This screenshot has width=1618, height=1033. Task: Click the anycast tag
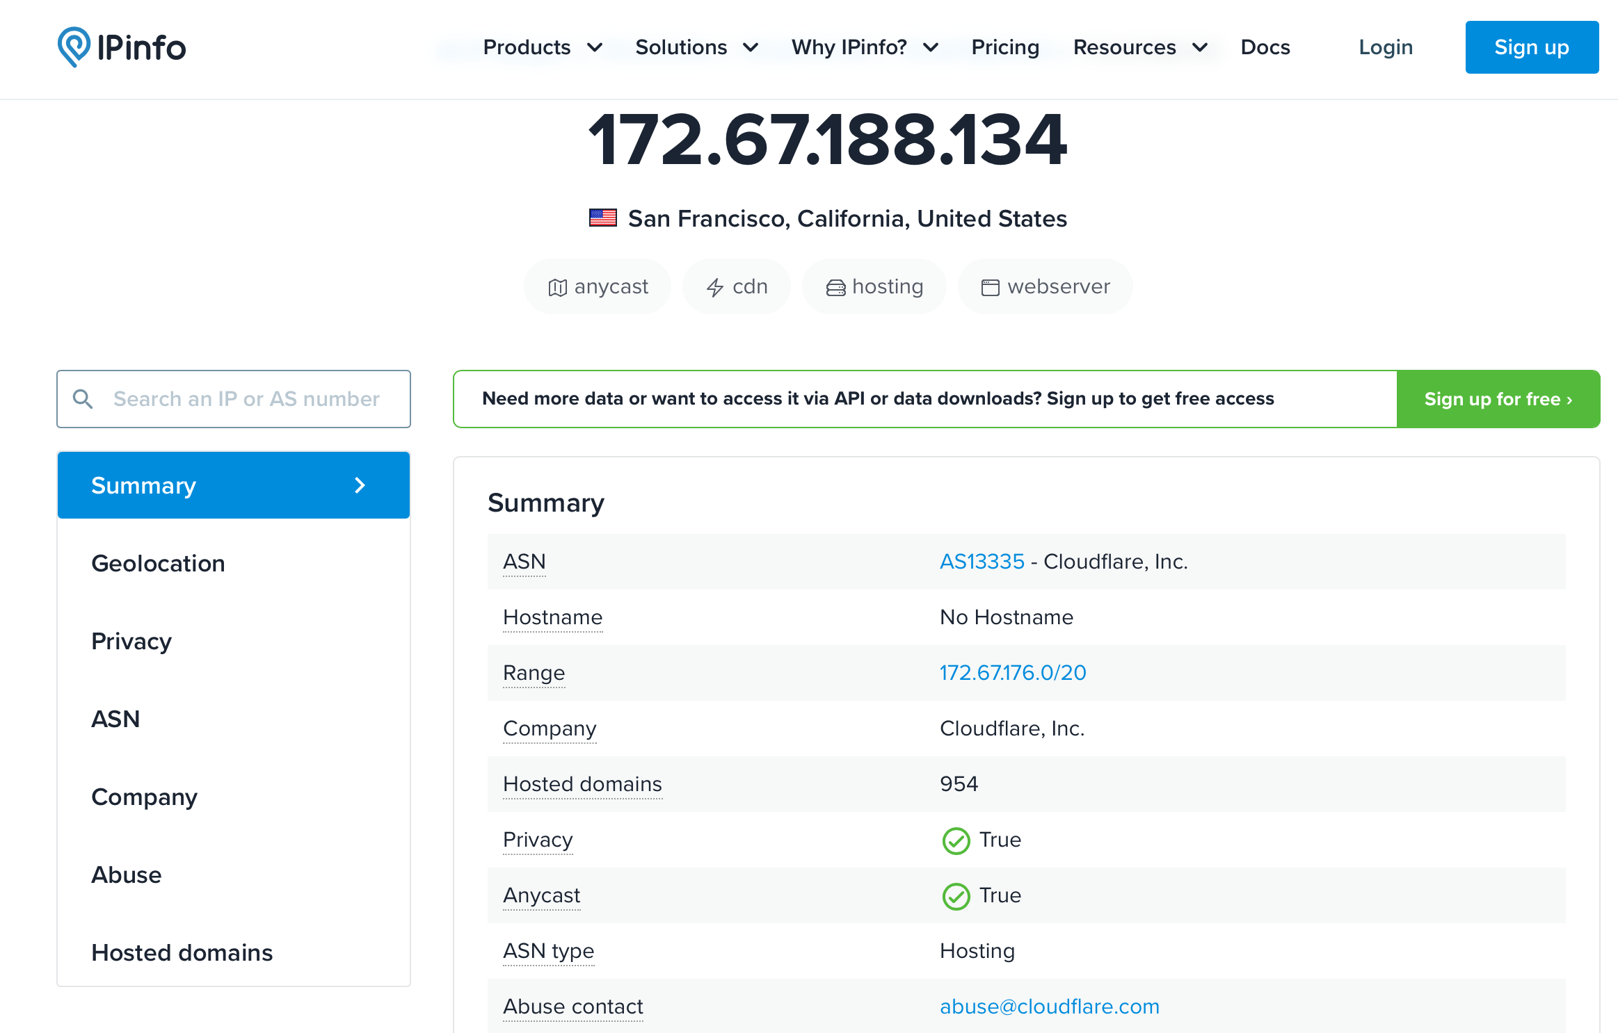(598, 286)
